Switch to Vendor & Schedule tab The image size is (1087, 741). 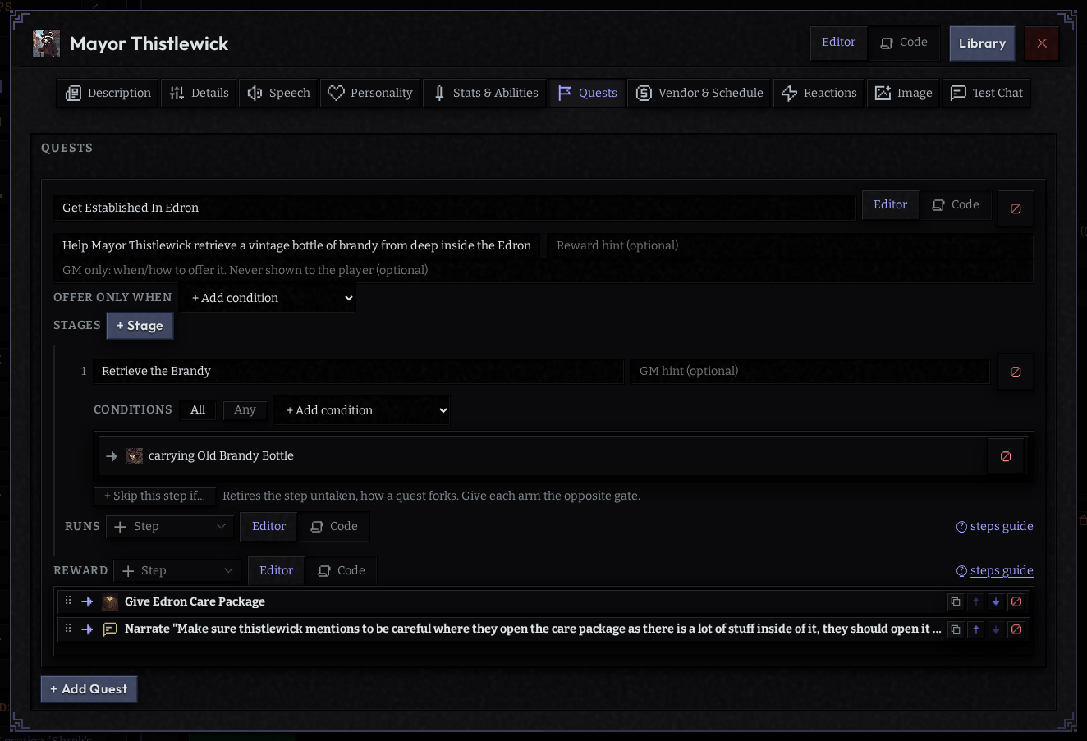pos(699,93)
